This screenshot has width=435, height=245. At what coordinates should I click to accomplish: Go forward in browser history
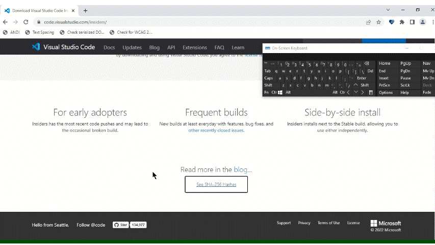click(x=15, y=22)
